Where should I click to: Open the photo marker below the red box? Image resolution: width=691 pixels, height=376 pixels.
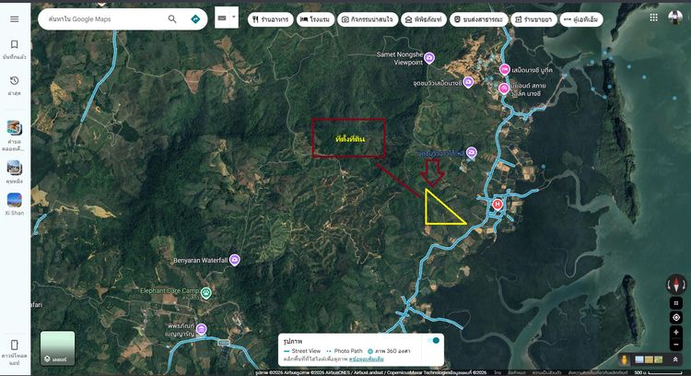click(x=471, y=152)
